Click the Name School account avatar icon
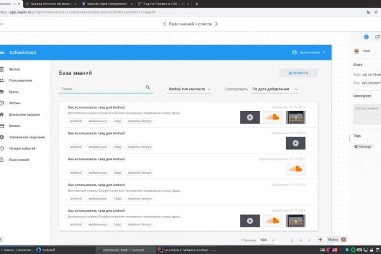Image resolution: width=381 pixels, height=254 pixels. 294,53
